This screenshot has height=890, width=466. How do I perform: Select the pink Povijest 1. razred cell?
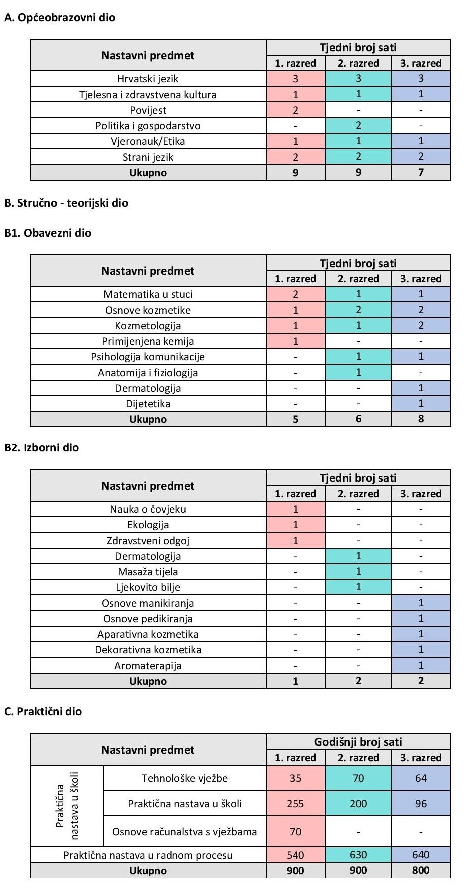[x=295, y=110]
